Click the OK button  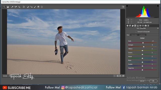coord(153,81)
